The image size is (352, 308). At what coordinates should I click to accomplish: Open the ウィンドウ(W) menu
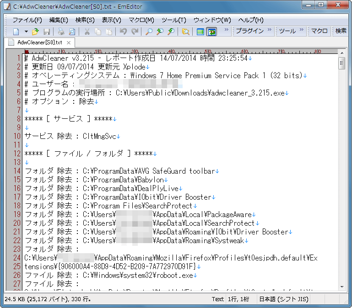coord(212,20)
